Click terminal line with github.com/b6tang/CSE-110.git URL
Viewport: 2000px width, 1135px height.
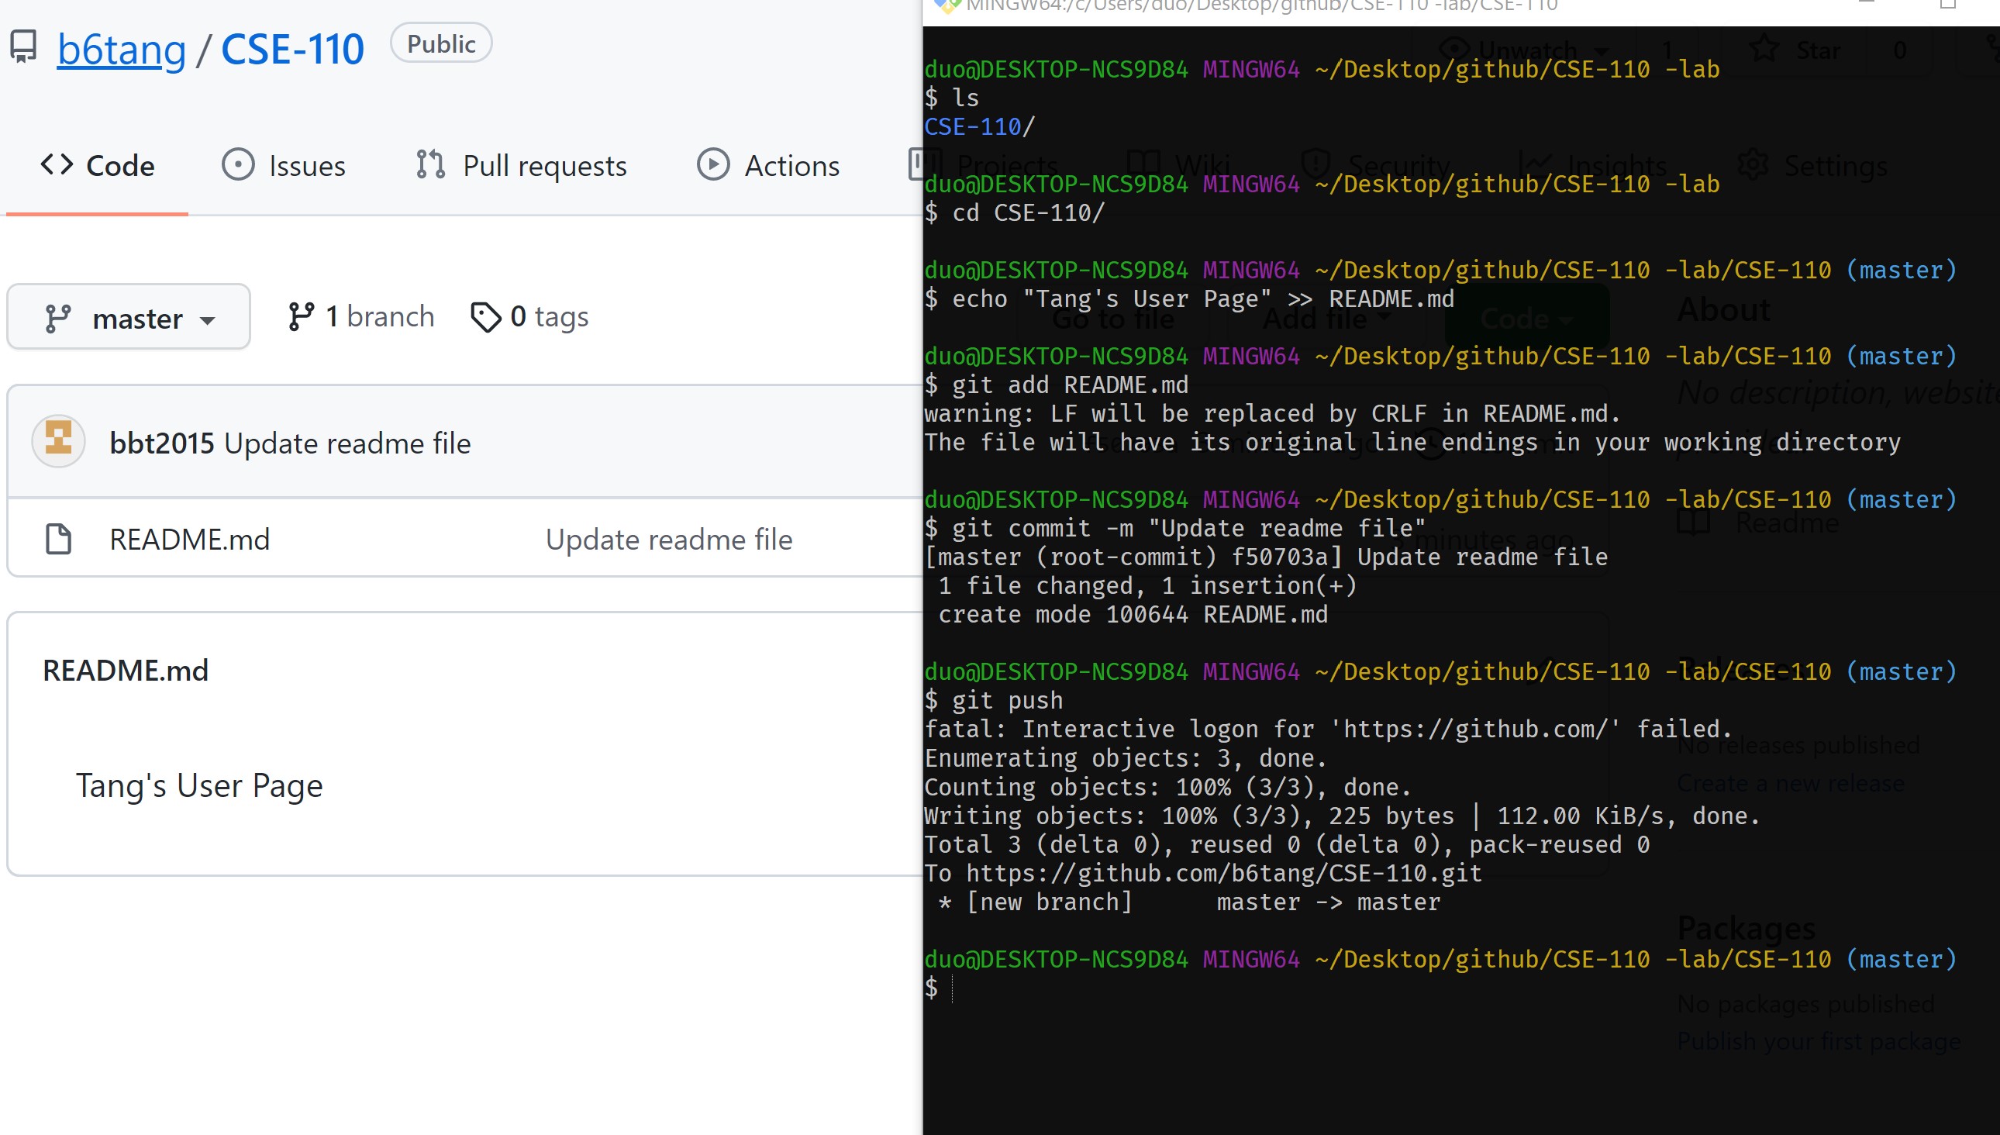[1202, 873]
